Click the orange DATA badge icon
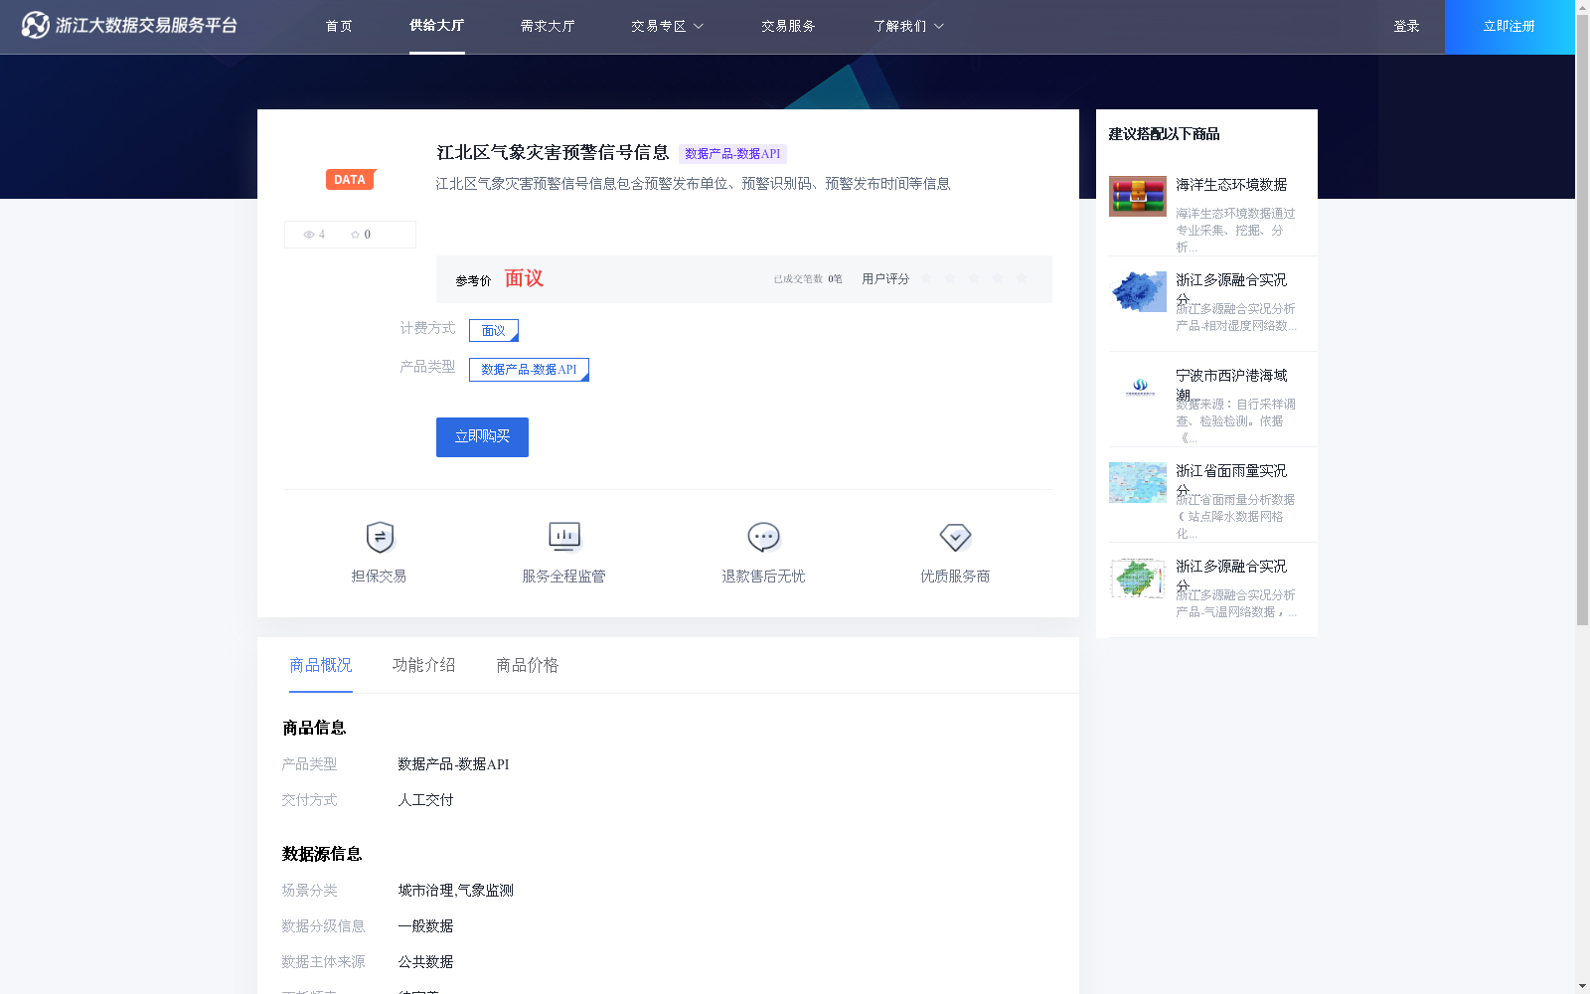The height and width of the screenshot is (994, 1590). [x=351, y=180]
